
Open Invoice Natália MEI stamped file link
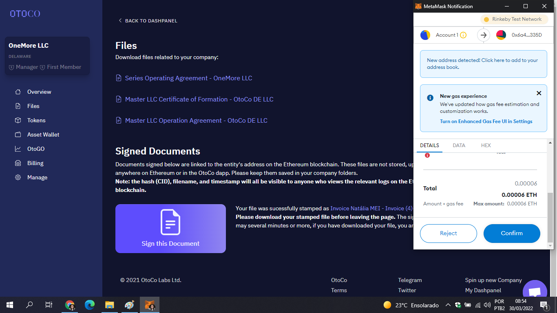click(371, 208)
